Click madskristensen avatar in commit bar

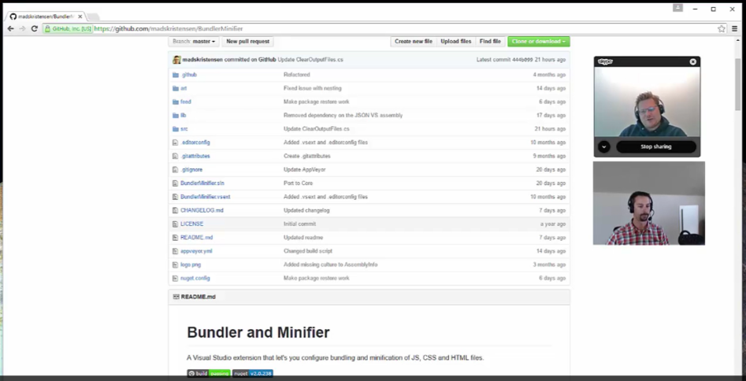(x=176, y=60)
